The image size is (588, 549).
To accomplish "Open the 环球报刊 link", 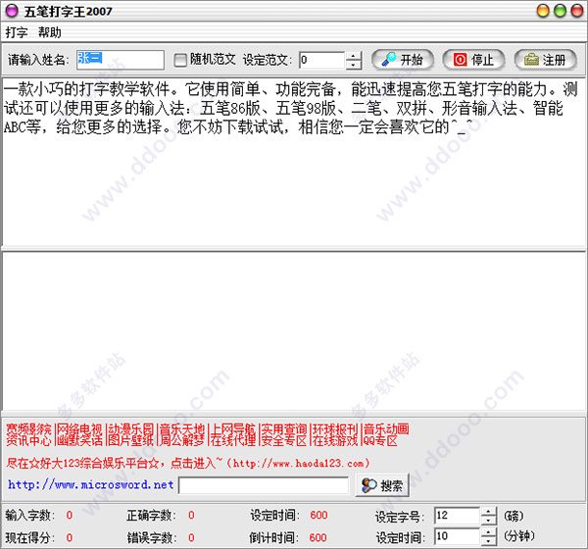I will [x=335, y=429].
